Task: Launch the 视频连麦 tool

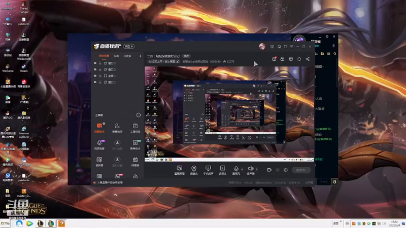Action: pos(99,145)
